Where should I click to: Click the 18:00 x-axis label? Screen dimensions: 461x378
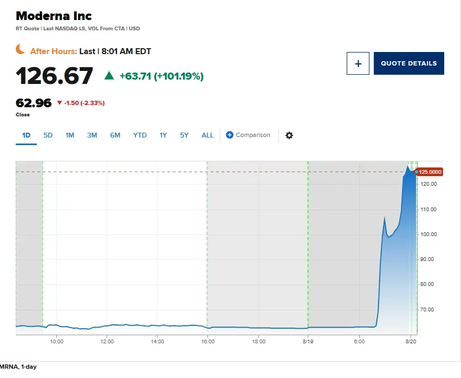[258, 342]
